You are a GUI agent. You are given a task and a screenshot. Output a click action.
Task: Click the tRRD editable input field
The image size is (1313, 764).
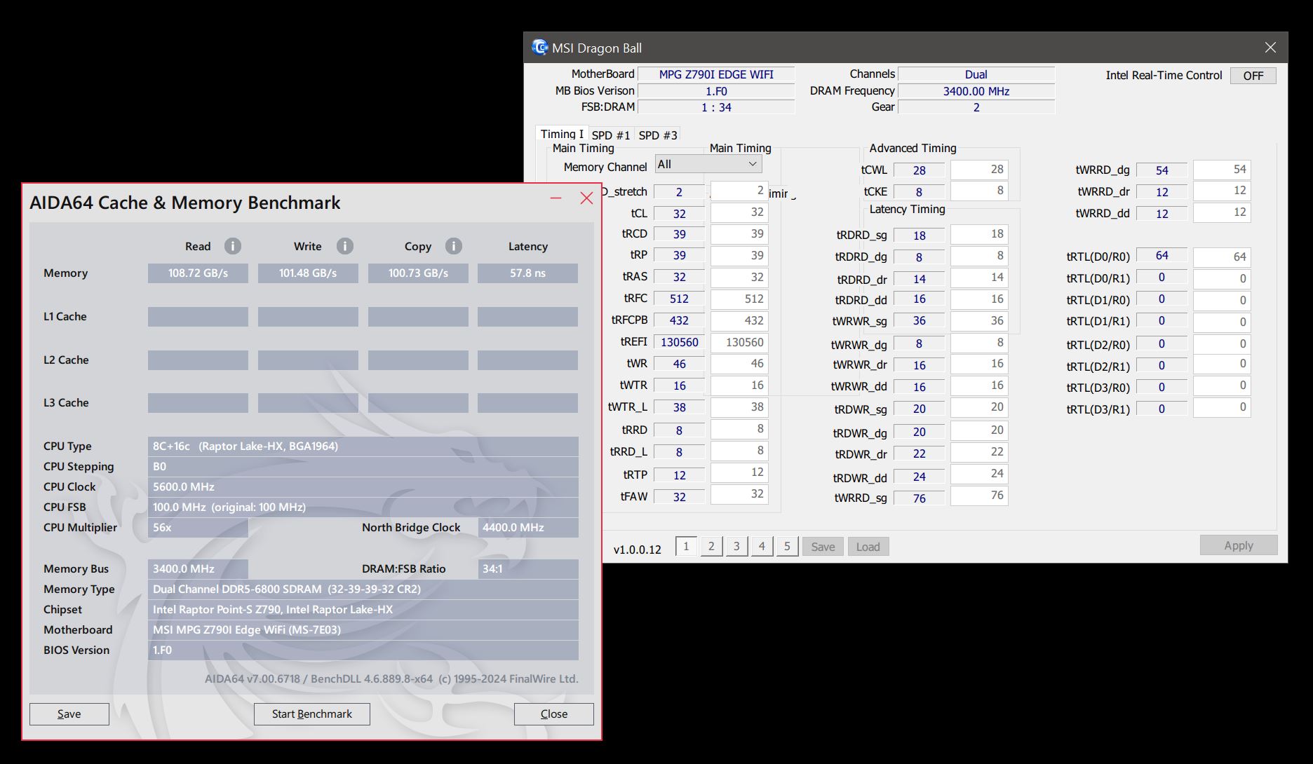(739, 429)
